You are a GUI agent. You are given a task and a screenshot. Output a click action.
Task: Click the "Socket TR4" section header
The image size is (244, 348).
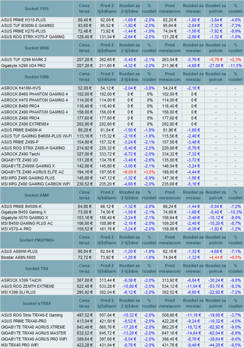click(x=37, y=269)
